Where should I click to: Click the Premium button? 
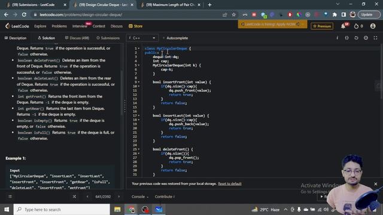tap(322, 26)
